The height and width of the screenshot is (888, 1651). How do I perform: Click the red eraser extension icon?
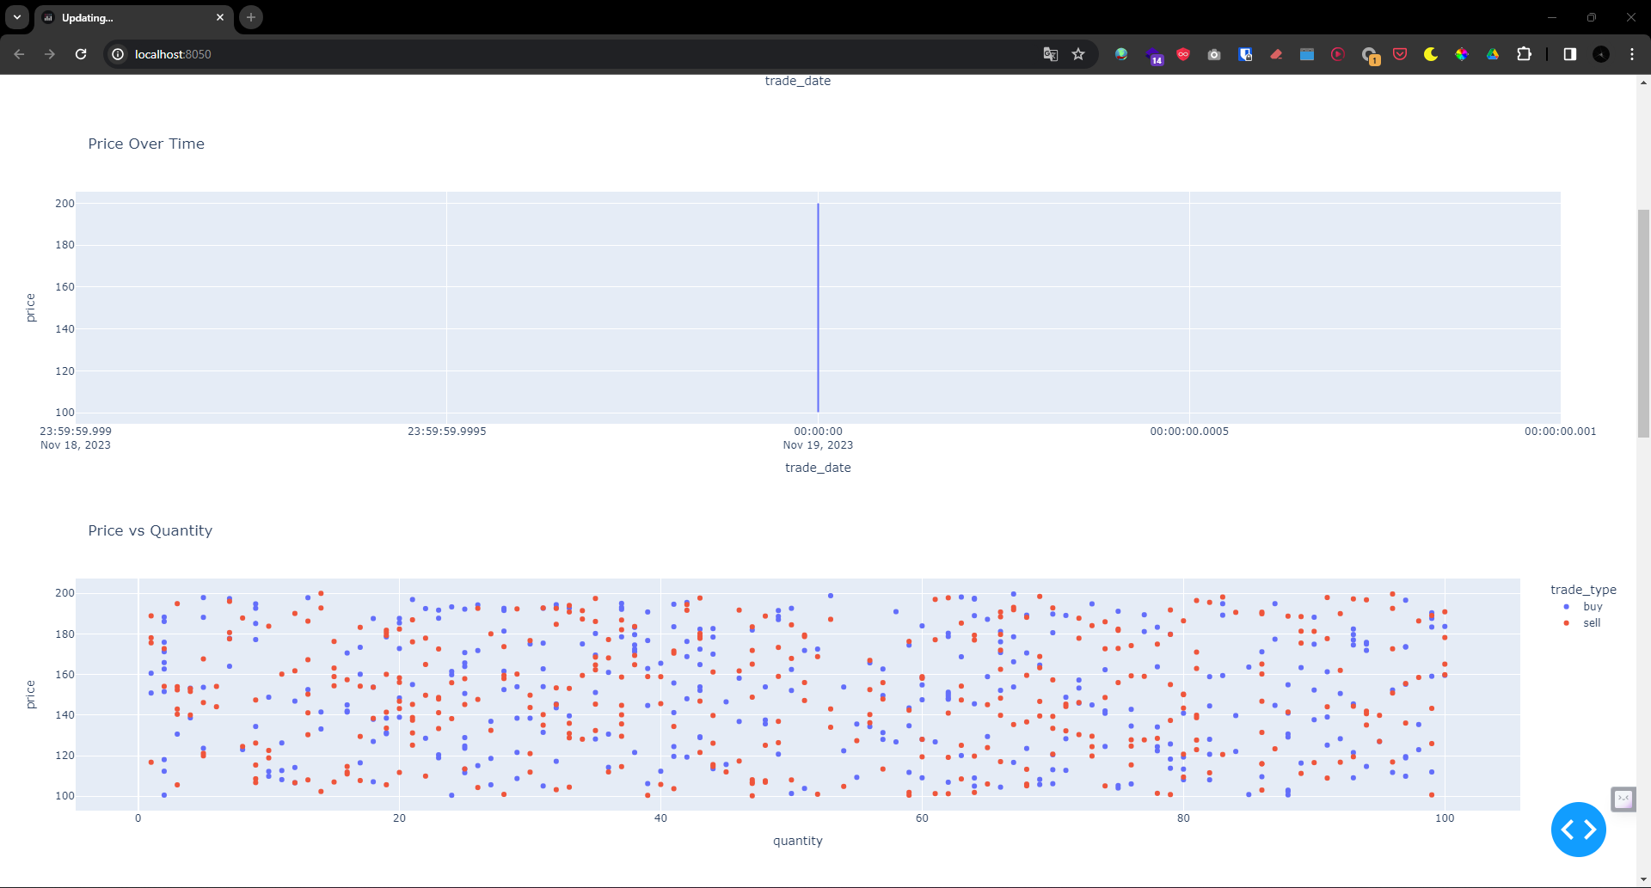[x=1276, y=54]
